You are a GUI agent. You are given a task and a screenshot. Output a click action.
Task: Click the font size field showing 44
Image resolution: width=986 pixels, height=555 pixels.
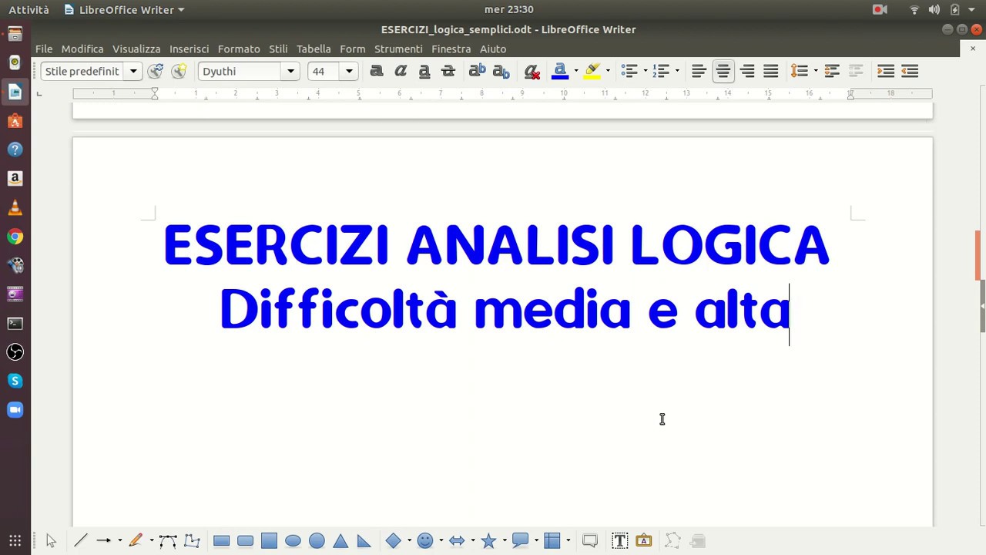pos(324,71)
